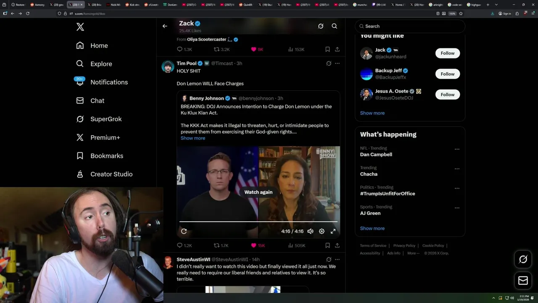The image size is (538, 303).
Task: Open options for the AJ Green trend
Action: click(x=457, y=208)
